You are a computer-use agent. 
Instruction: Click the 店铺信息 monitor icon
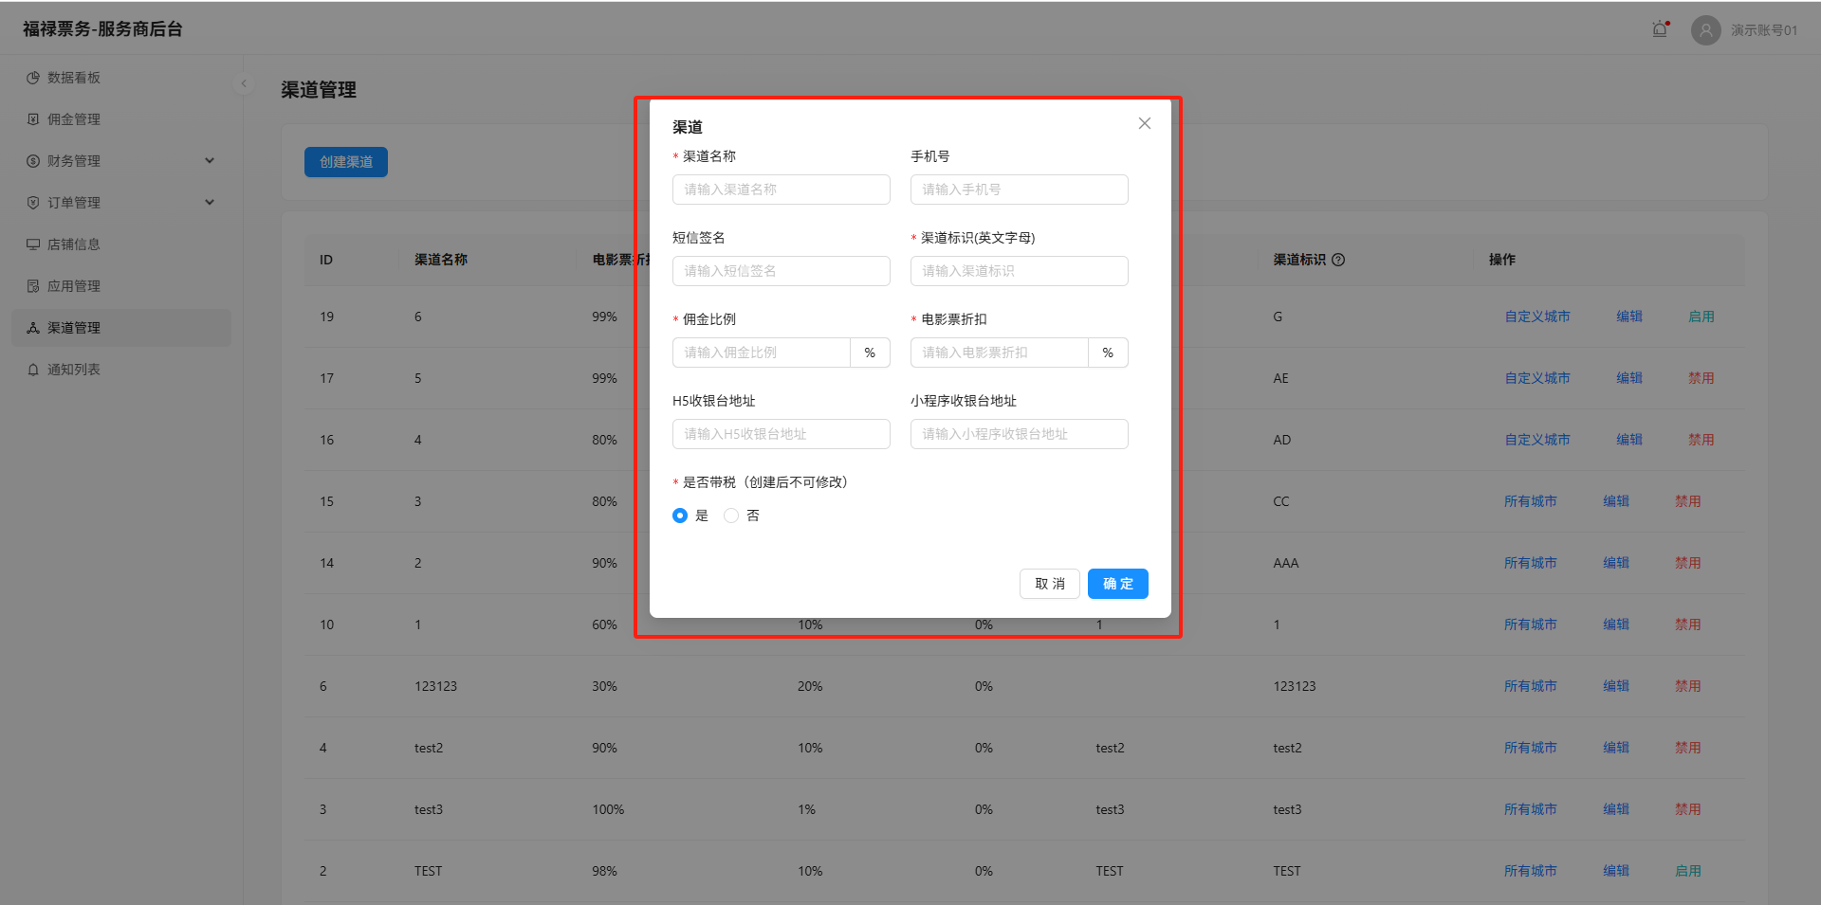tap(33, 244)
